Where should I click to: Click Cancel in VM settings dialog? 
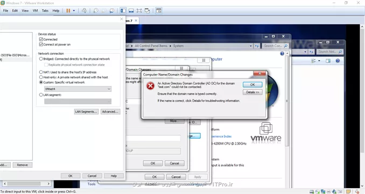[x=92, y=176]
